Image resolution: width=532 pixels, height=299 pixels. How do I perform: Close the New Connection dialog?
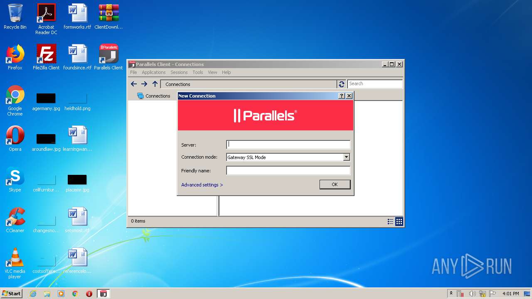click(349, 96)
